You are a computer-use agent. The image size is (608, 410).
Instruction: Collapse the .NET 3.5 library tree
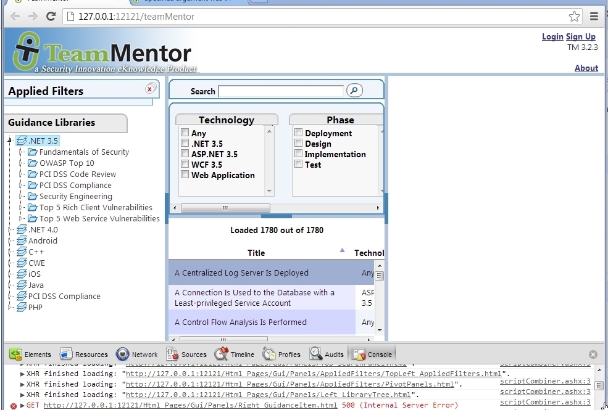click(x=10, y=141)
